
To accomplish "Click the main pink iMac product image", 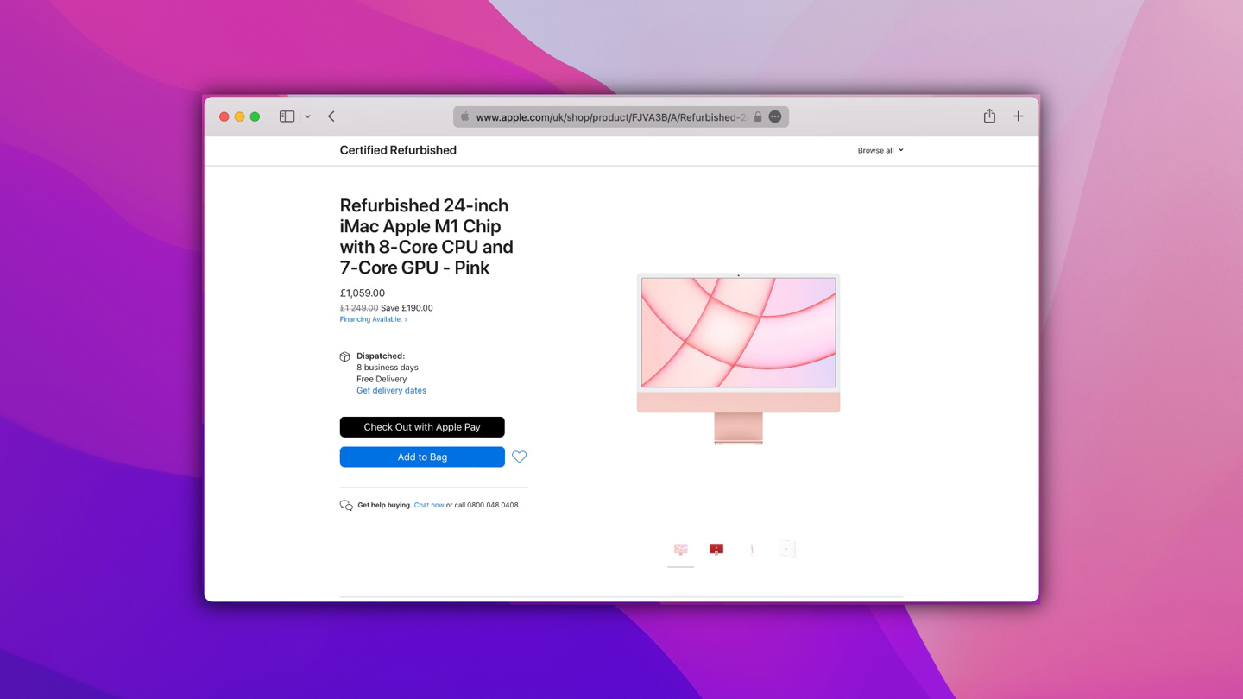I will [738, 358].
